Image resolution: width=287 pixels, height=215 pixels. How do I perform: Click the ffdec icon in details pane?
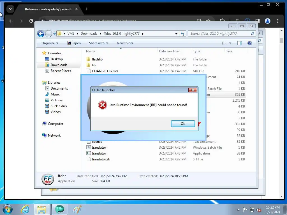tap(48, 179)
